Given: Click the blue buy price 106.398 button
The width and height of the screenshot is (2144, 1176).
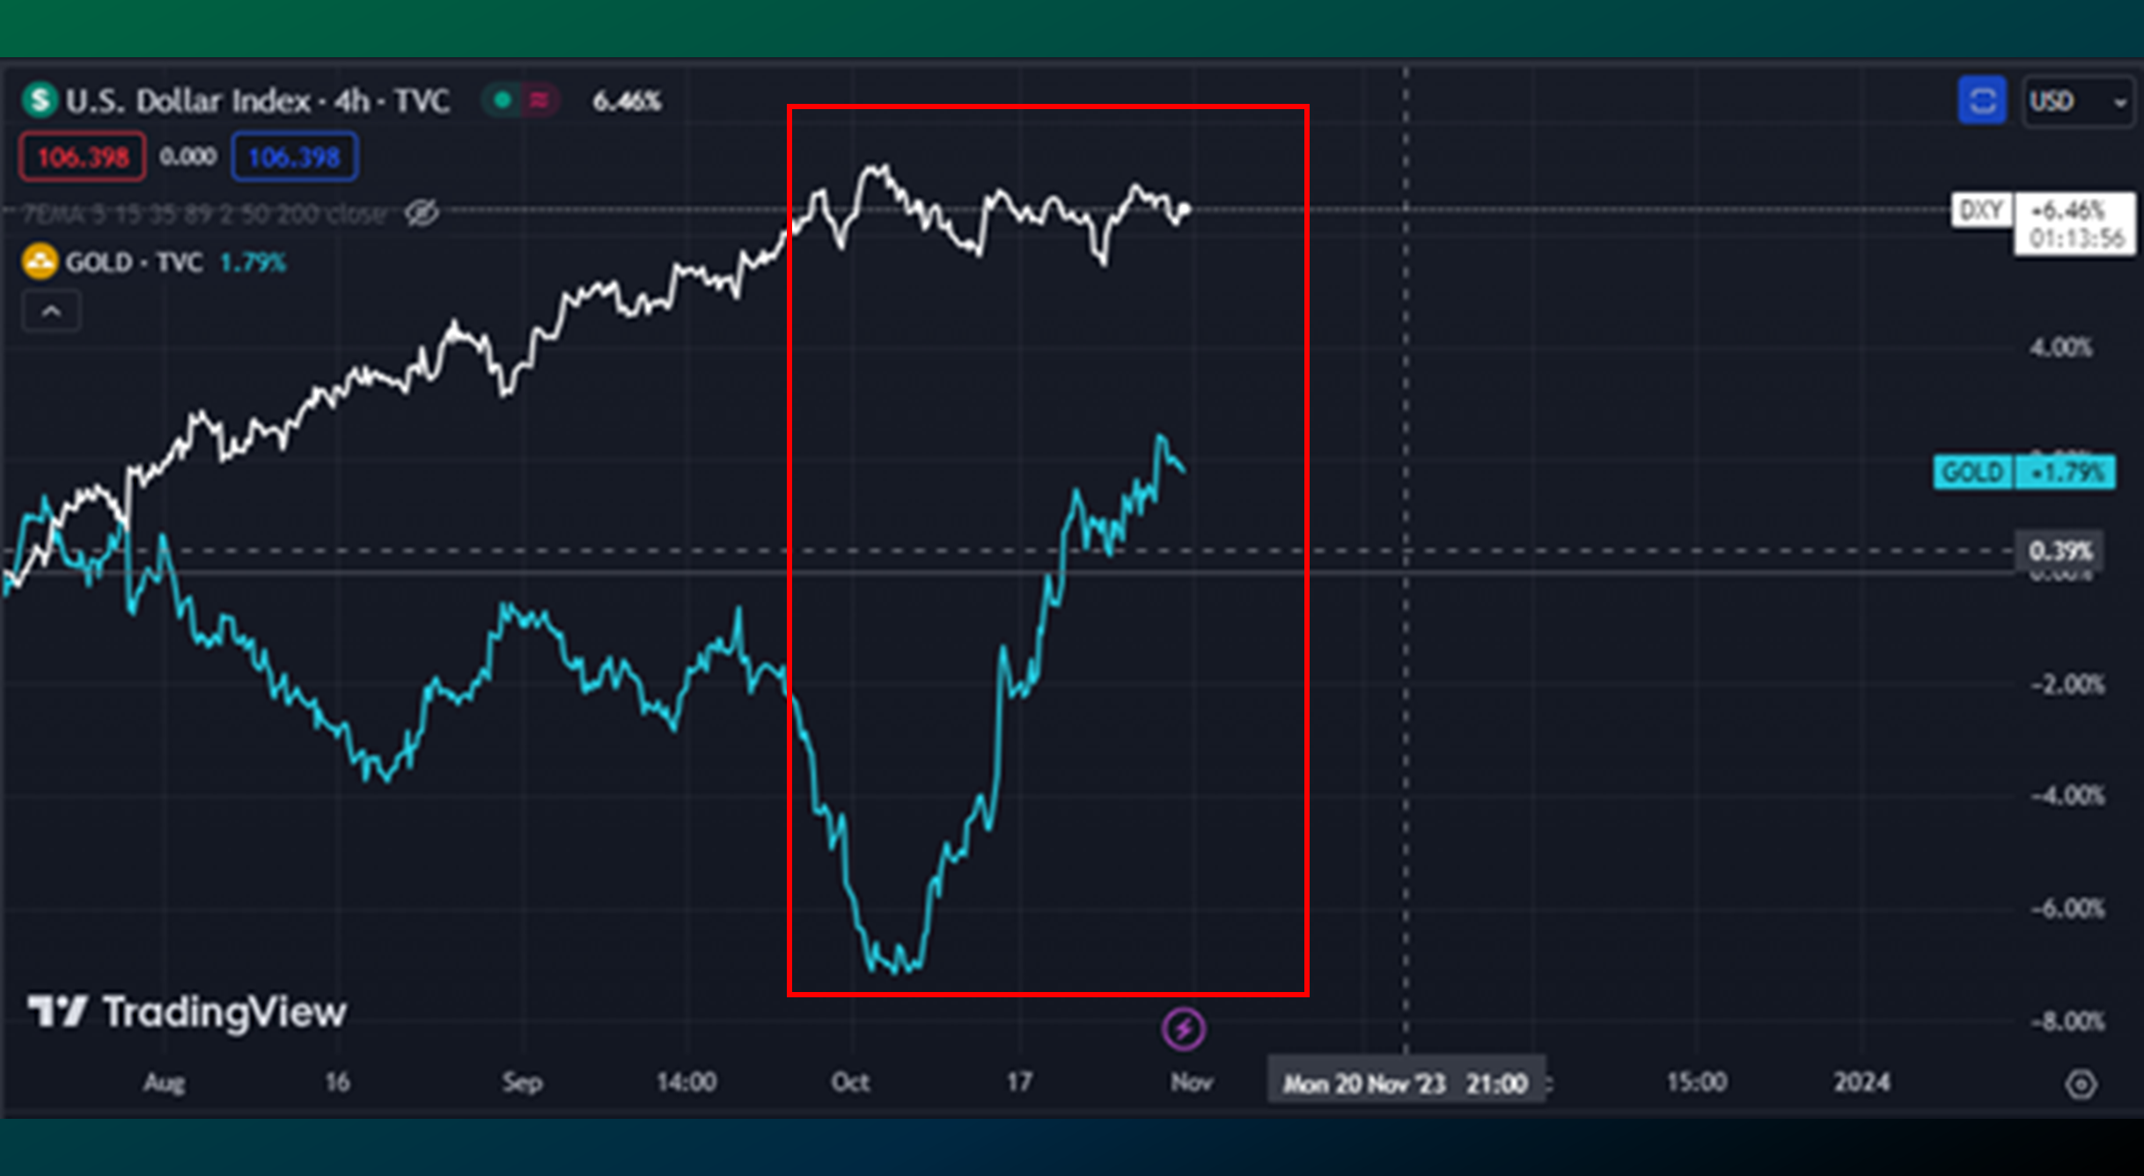Looking at the screenshot, I should click(x=294, y=158).
